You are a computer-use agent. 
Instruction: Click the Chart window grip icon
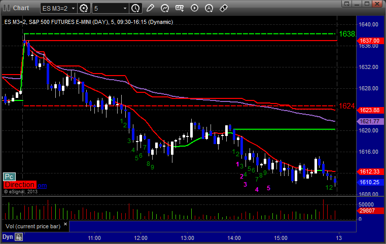7,8
